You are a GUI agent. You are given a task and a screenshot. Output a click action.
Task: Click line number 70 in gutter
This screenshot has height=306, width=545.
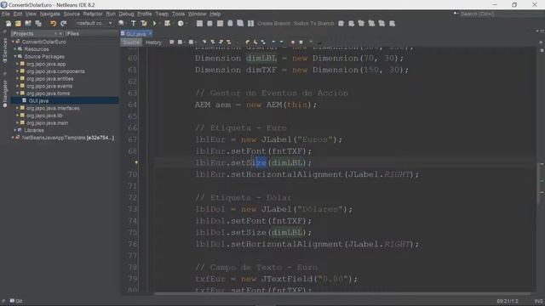tap(133, 174)
